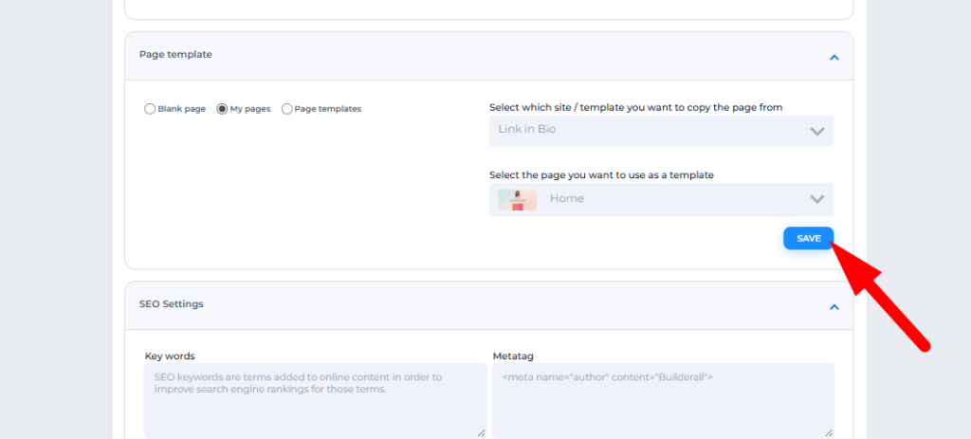This screenshot has width=971, height=439.
Task: Select the Page templates radio option
Action: [x=287, y=109]
